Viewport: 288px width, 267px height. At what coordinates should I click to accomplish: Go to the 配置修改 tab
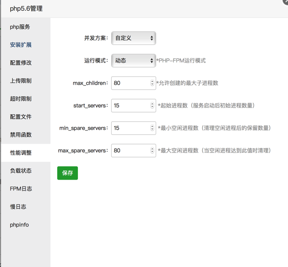coord(21,63)
